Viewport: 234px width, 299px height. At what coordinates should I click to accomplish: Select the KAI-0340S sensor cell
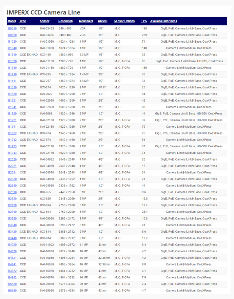pyautogui.click(x=47, y=28)
